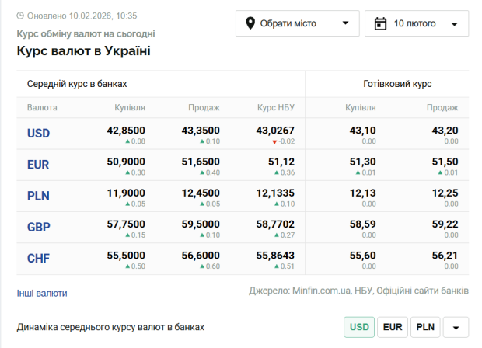The image size is (482, 348).
Task: Click the calendar icon beside 10 лютого
Action: click(x=380, y=23)
